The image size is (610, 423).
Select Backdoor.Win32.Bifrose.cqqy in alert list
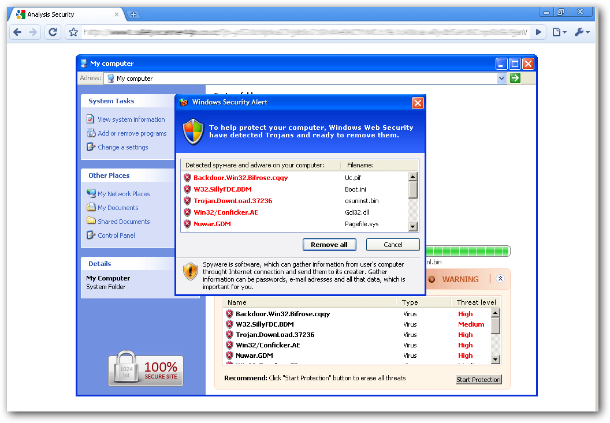point(240,178)
